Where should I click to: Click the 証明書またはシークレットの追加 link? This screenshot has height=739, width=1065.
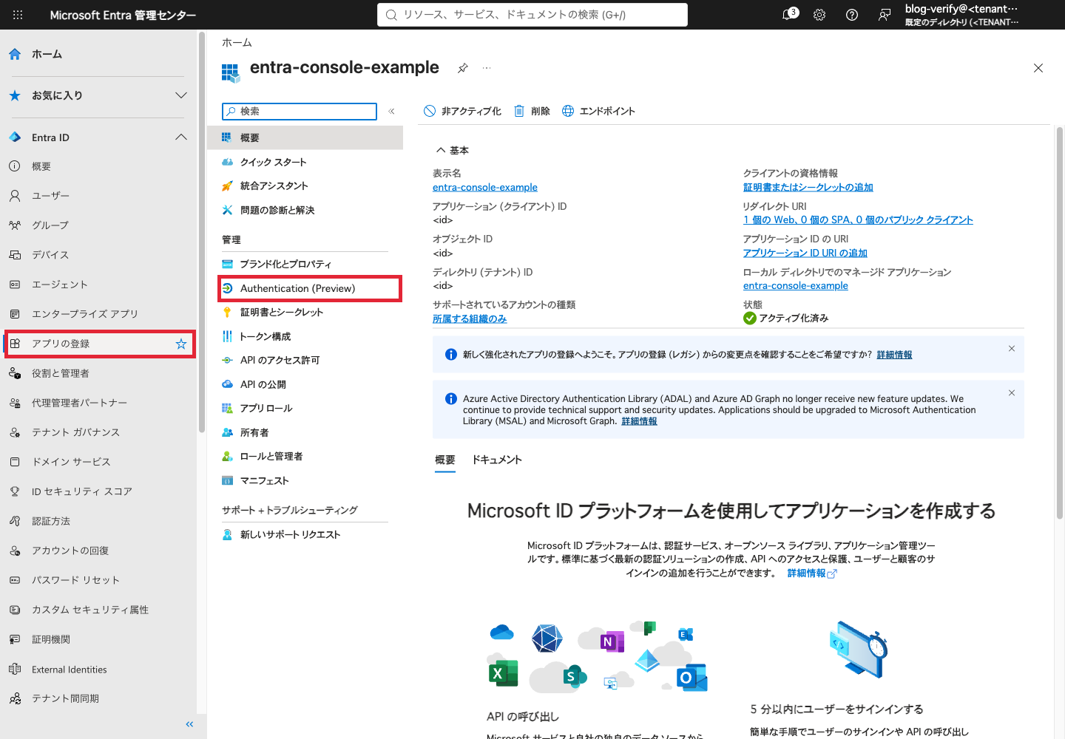(808, 188)
